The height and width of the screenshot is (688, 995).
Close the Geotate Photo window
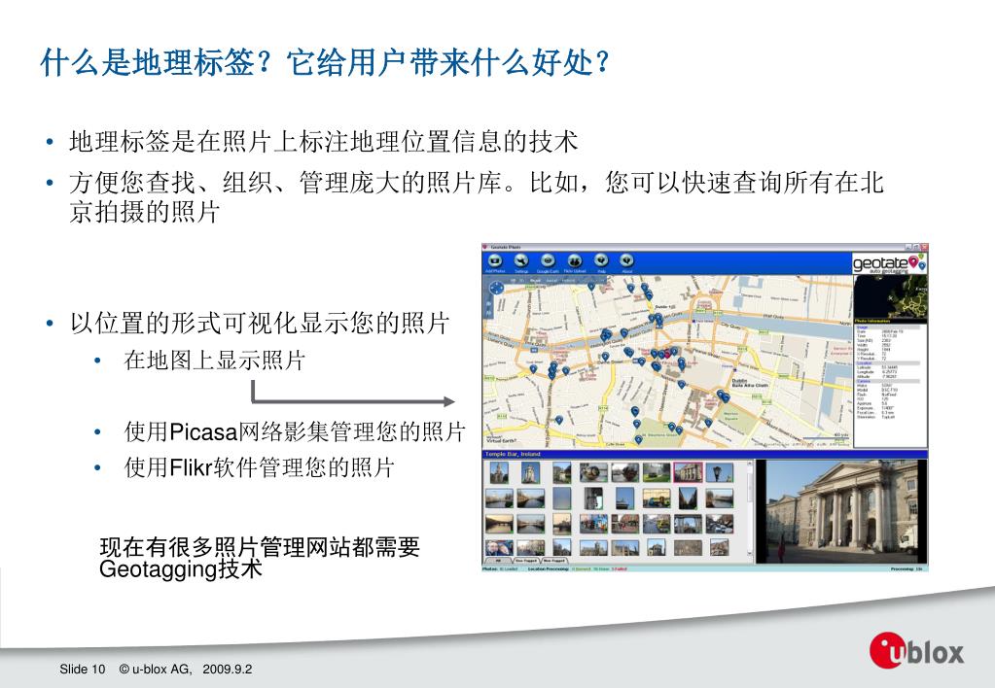click(x=924, y=247)
